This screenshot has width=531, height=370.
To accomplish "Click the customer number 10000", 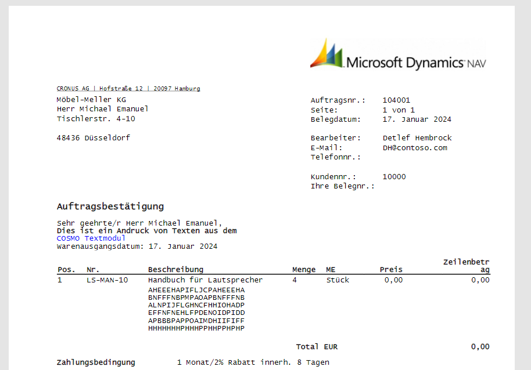I will [394, 177].
